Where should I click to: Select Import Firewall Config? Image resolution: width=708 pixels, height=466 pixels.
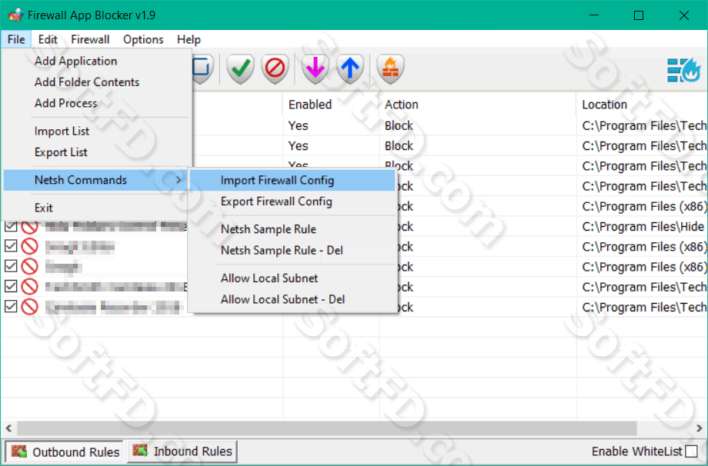pyautogui.click(x=292, y=181)
